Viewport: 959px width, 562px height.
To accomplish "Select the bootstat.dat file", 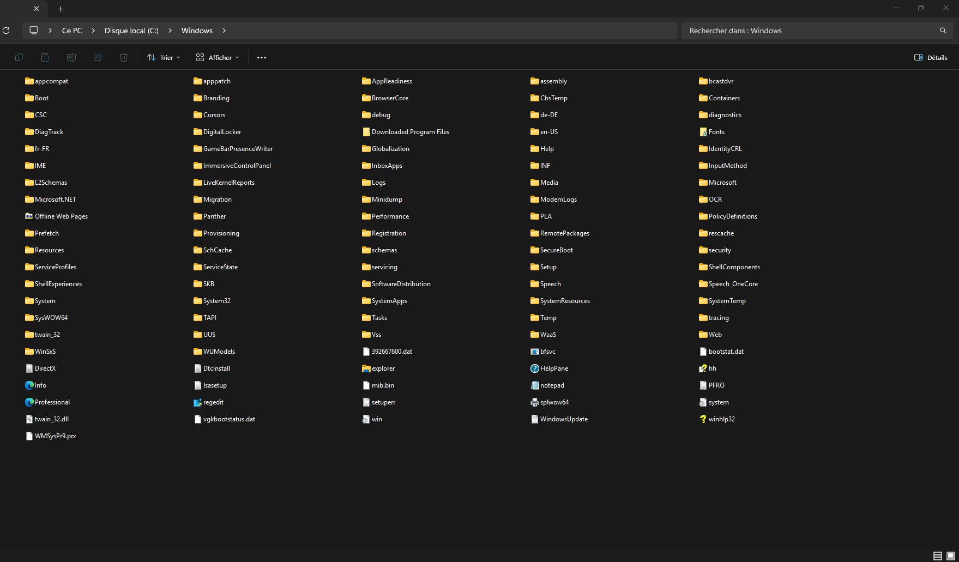I will [x=721, y=352].
